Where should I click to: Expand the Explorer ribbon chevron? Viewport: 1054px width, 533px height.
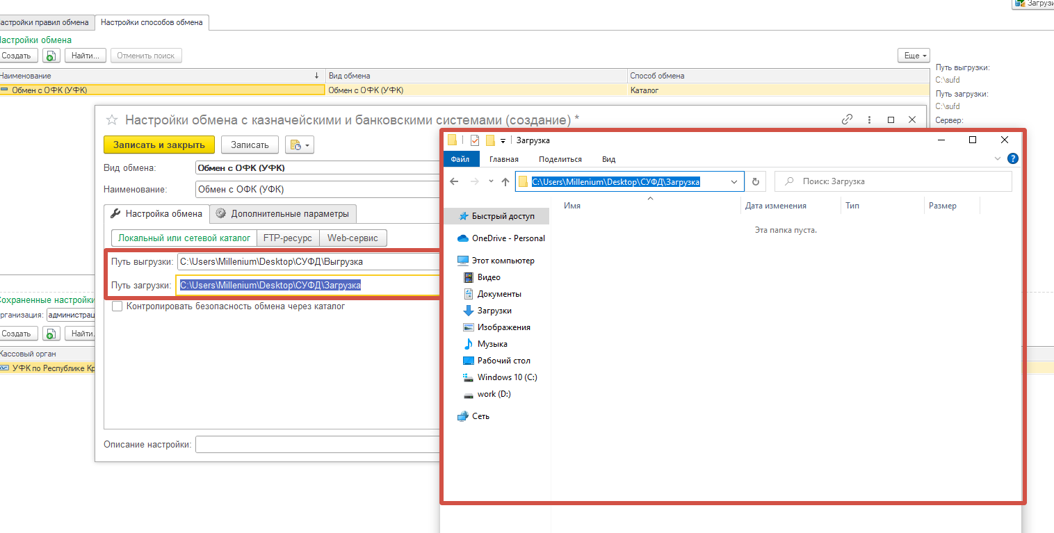click(998, 159)
